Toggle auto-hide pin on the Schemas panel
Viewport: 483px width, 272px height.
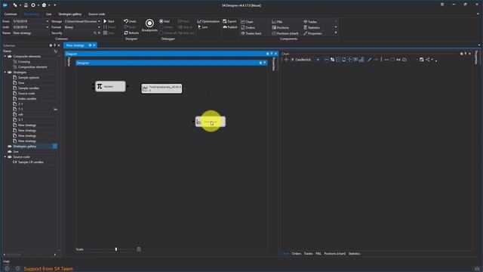point(54,45)
